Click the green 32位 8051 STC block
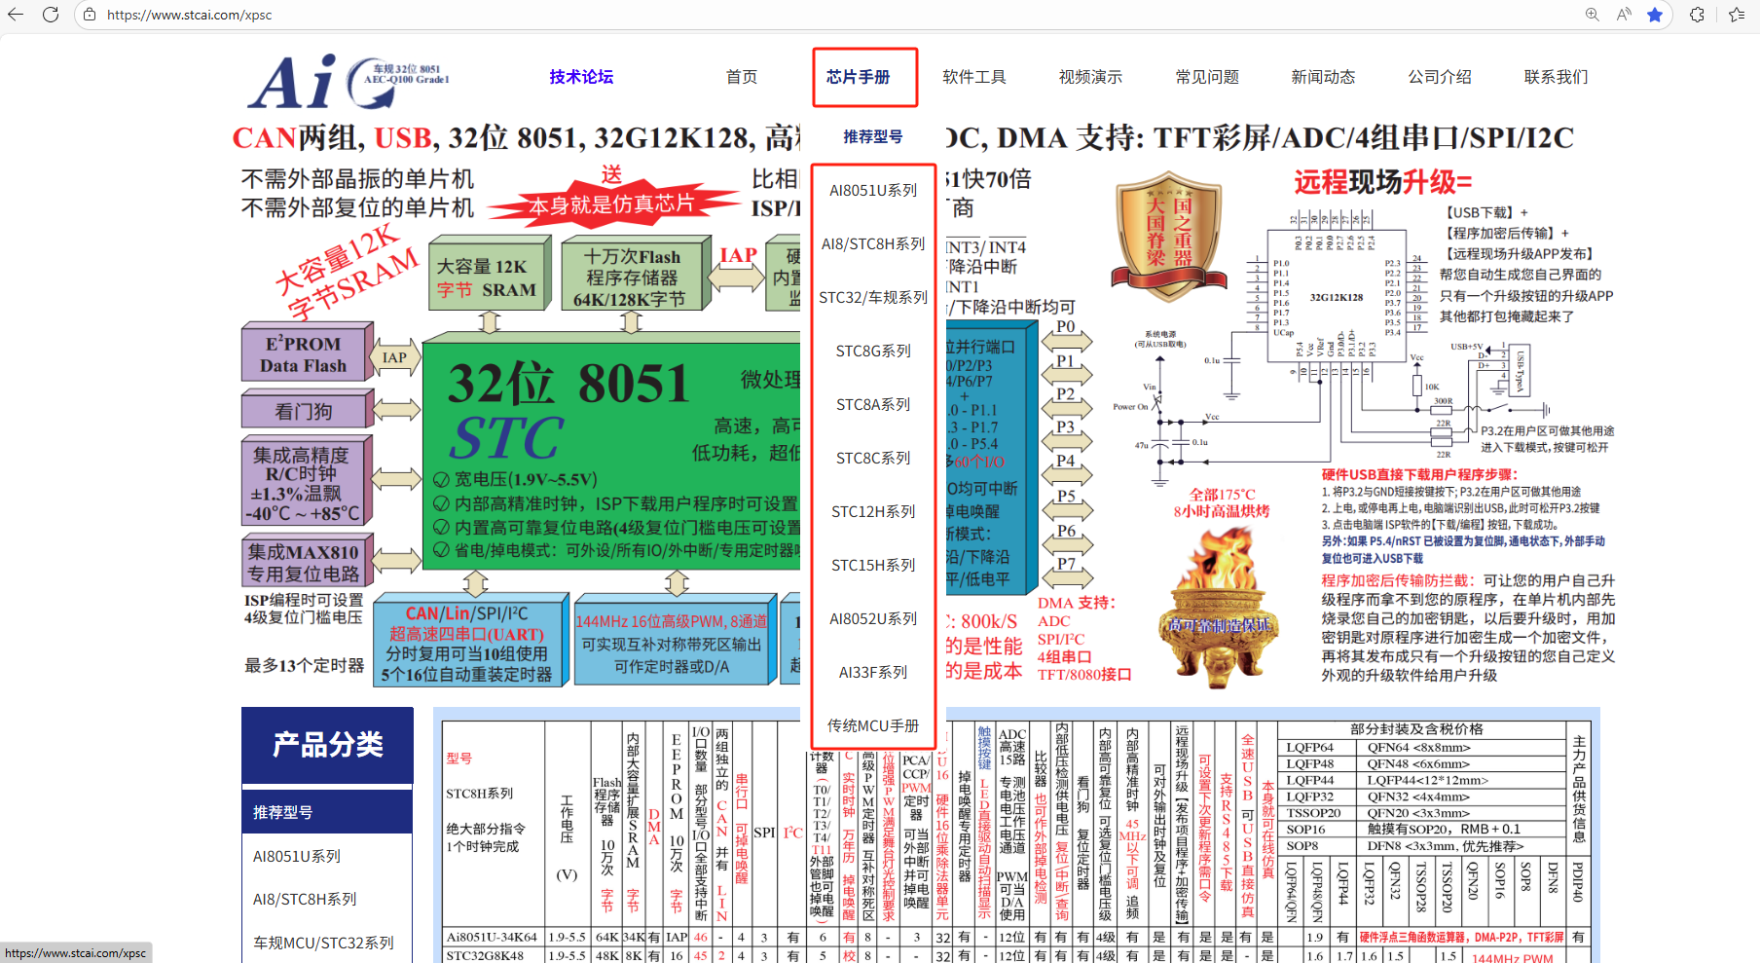 (610, 453)
